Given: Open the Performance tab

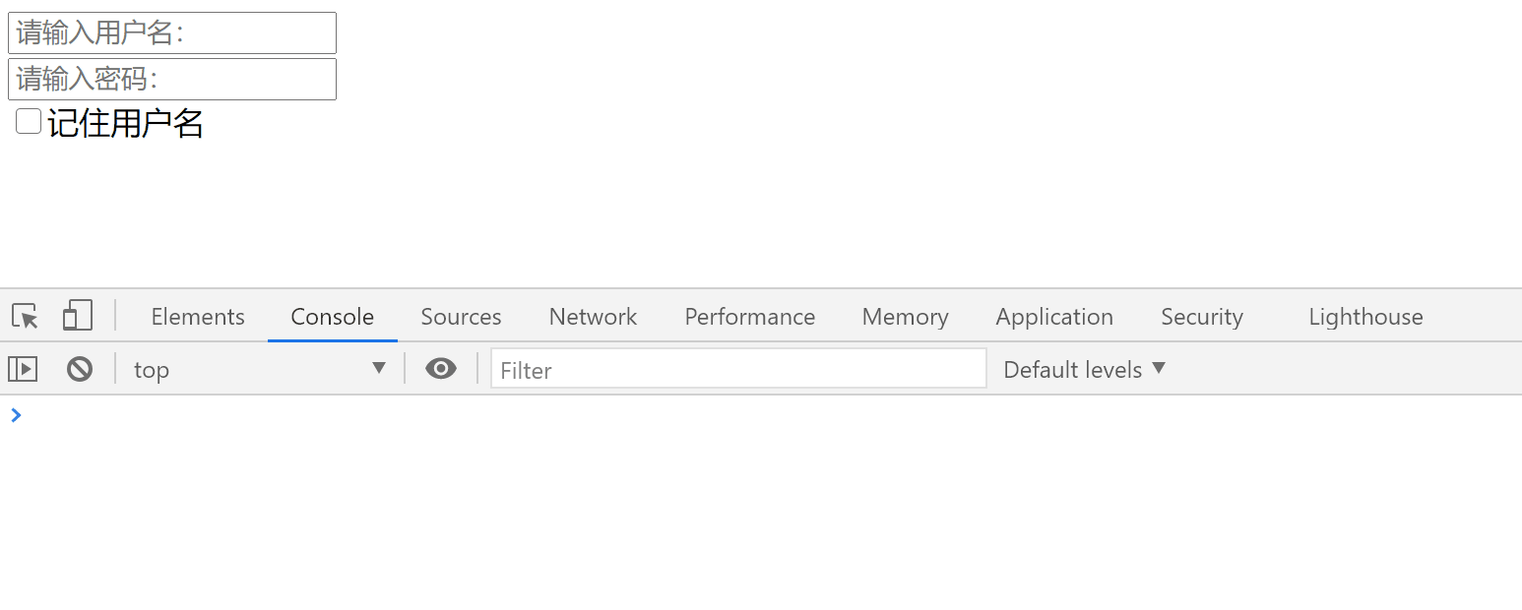Looking at the screenshot, I should [749, 317].
